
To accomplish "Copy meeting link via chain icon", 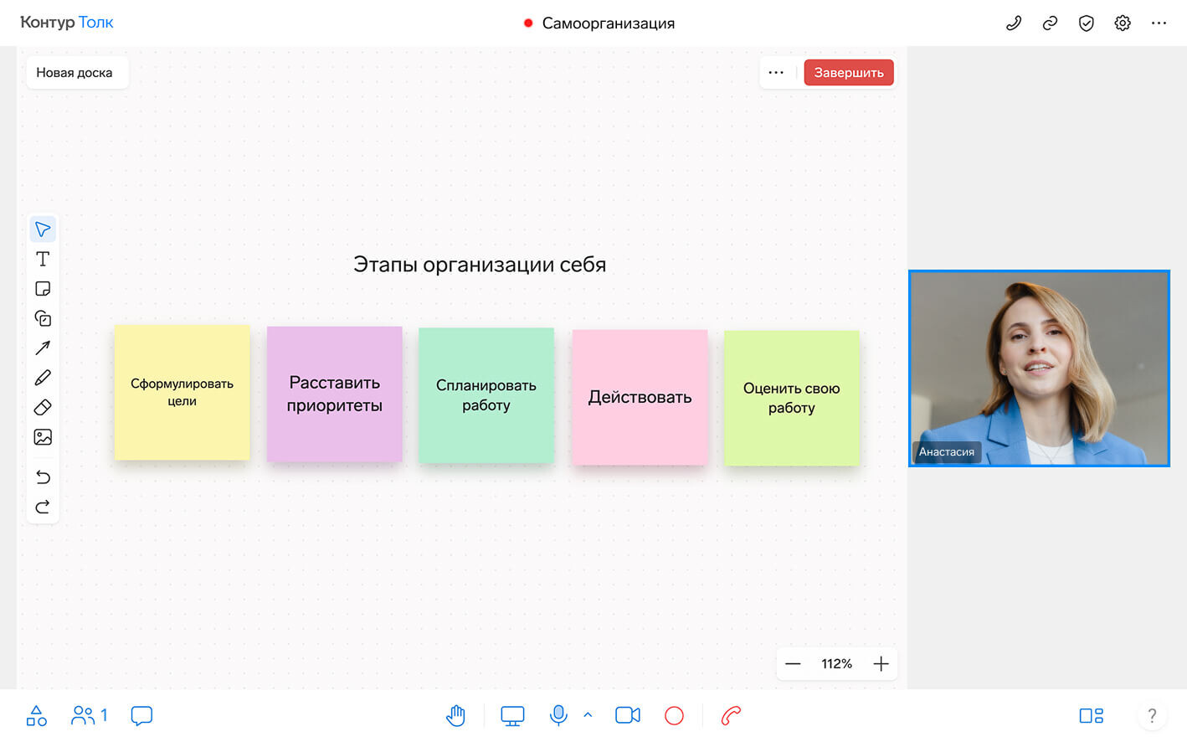I will click(x=1050, y=23).
